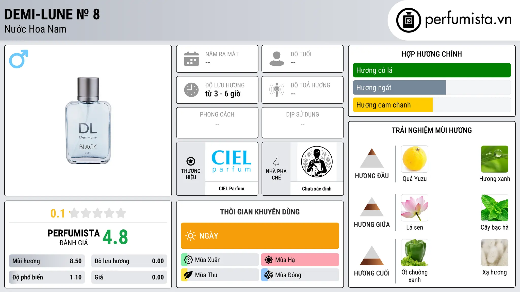This screenshot has height=292, width=520.
Task: Click the Thời gian khuyên dùng heading
Action: tap(260, 212)
